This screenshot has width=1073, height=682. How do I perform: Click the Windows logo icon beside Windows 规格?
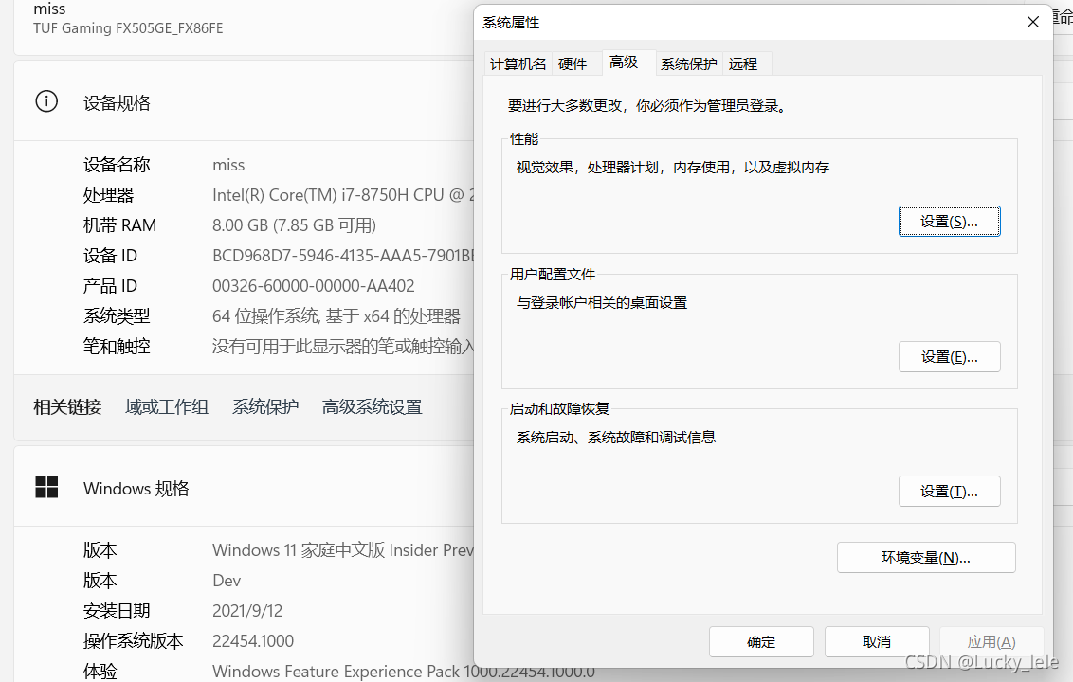tap(46, 487)
